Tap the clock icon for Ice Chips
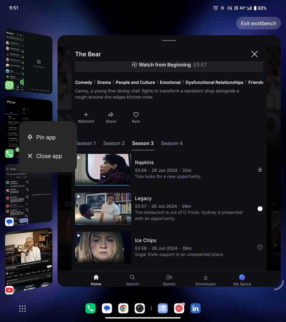Screen dimensions: 286x322 (260, 247)
